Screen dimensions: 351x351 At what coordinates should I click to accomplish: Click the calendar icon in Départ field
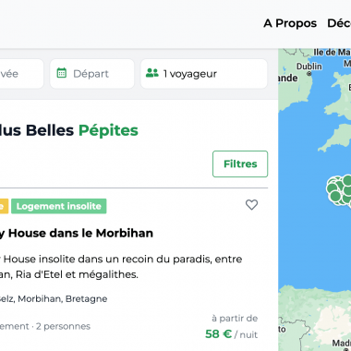coord(62,73)
